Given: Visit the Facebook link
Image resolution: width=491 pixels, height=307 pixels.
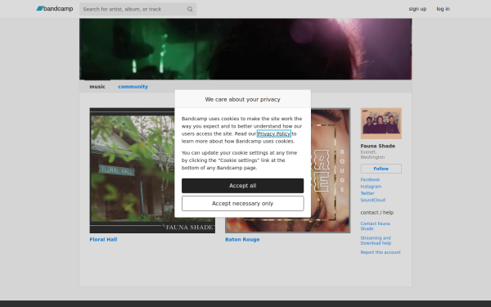Looking at the screenshot, I should click(370, 179).
